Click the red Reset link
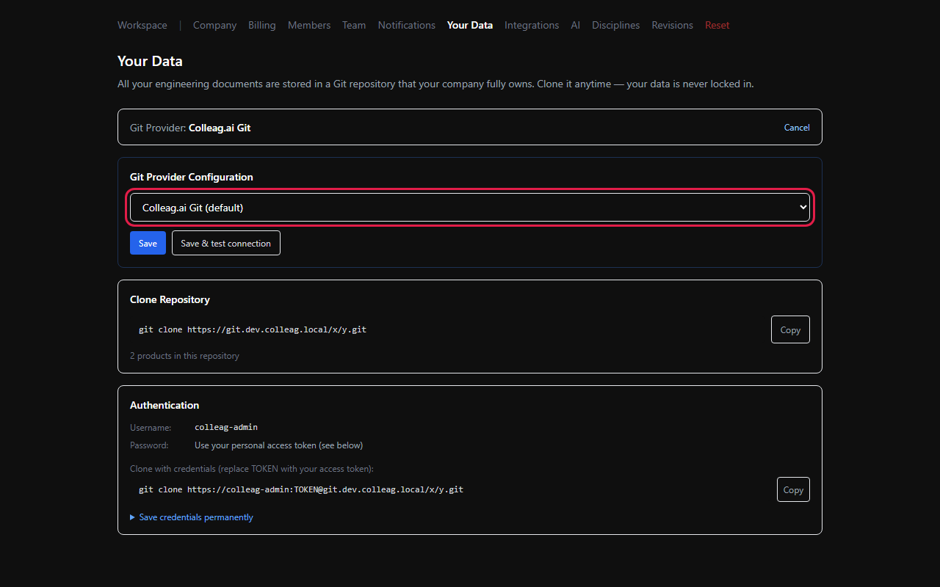Image resolution: width=940 pixels, height=587 pixels. [x=717, y=25]
